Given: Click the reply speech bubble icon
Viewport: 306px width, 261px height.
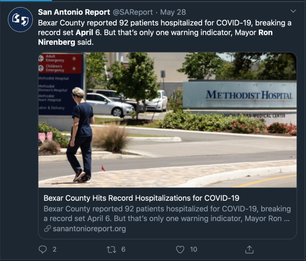Looking at the screenshot, I should click(43, 249).
